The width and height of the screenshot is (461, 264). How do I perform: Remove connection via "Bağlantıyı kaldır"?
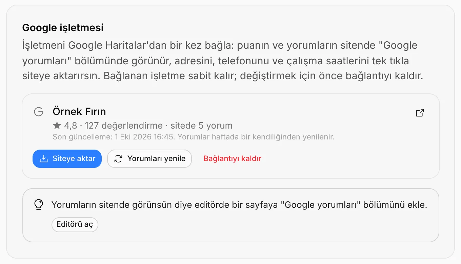(x=232, y=159)
